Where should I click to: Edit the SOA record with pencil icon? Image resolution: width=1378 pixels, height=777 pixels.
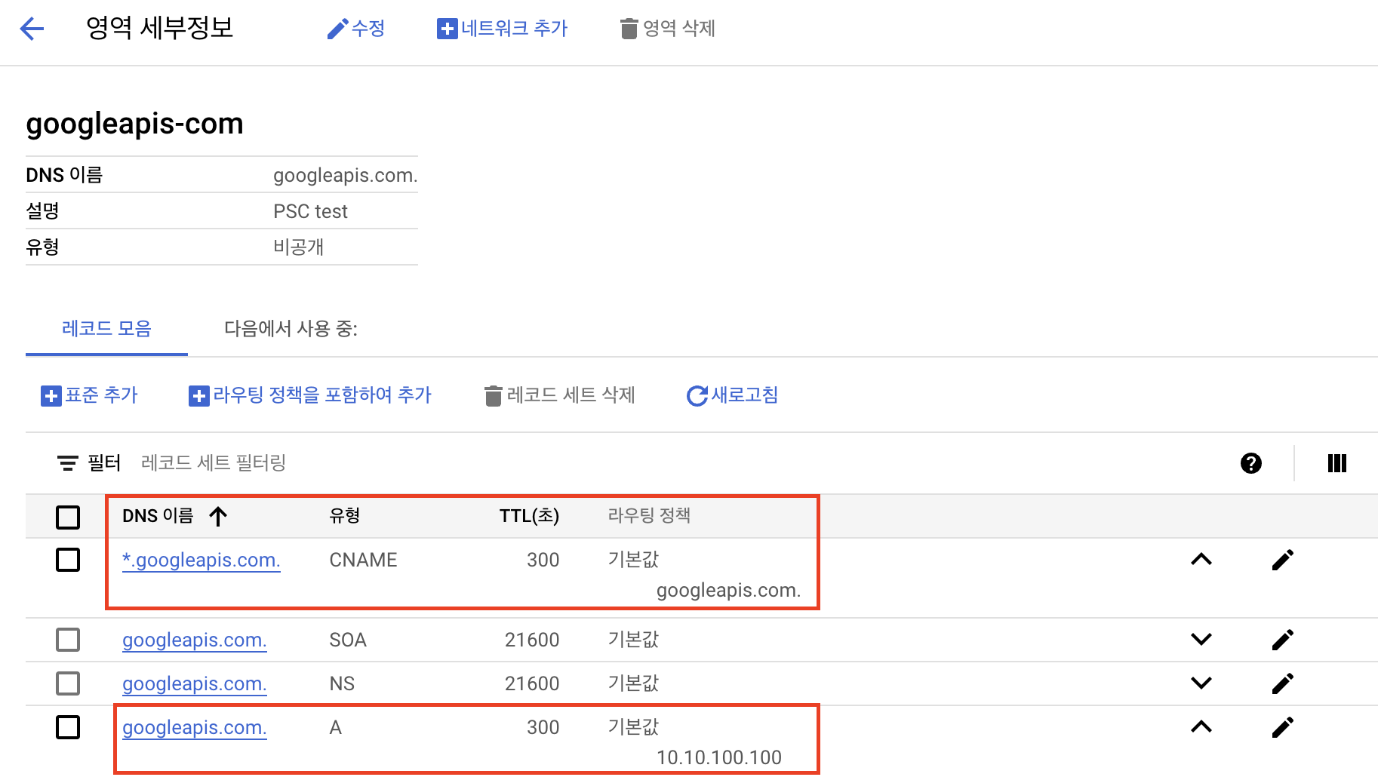1283,640
